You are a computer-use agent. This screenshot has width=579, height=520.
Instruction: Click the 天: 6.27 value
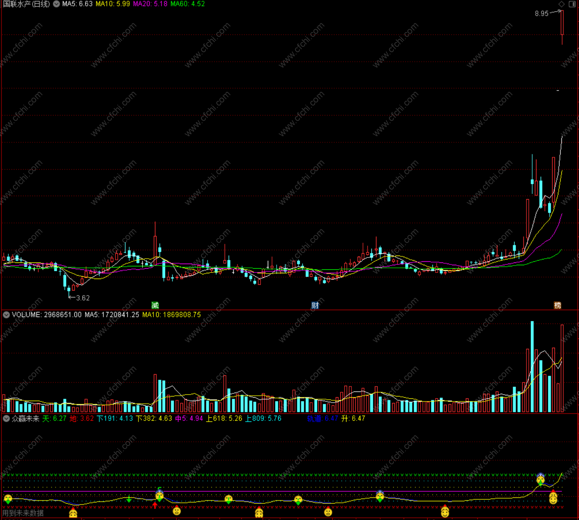54,418
